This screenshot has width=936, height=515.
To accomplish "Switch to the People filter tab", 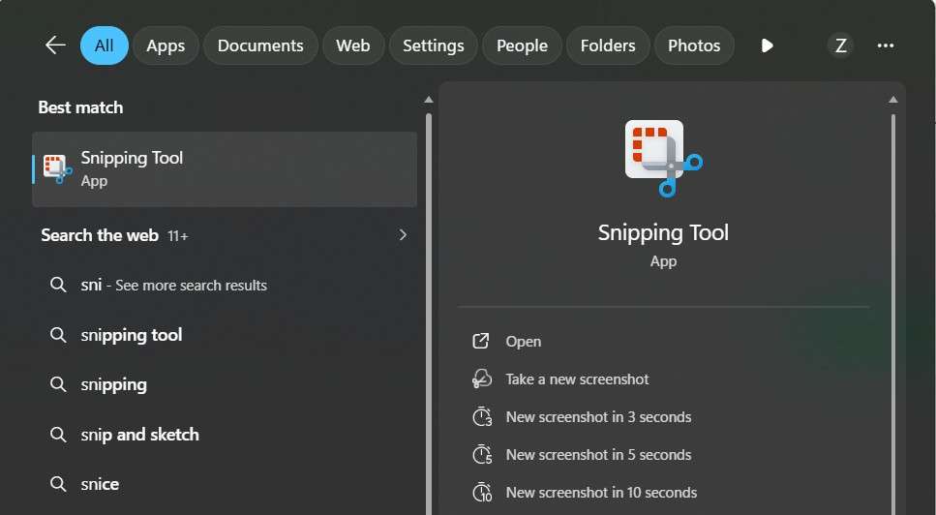I will click(523, 45).
